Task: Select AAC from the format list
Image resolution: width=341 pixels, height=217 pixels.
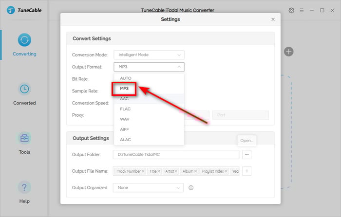Action: pos(149,99)
